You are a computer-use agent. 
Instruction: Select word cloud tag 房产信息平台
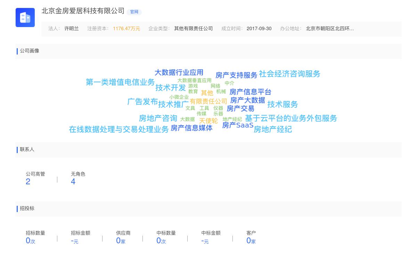tap(251, 92)
